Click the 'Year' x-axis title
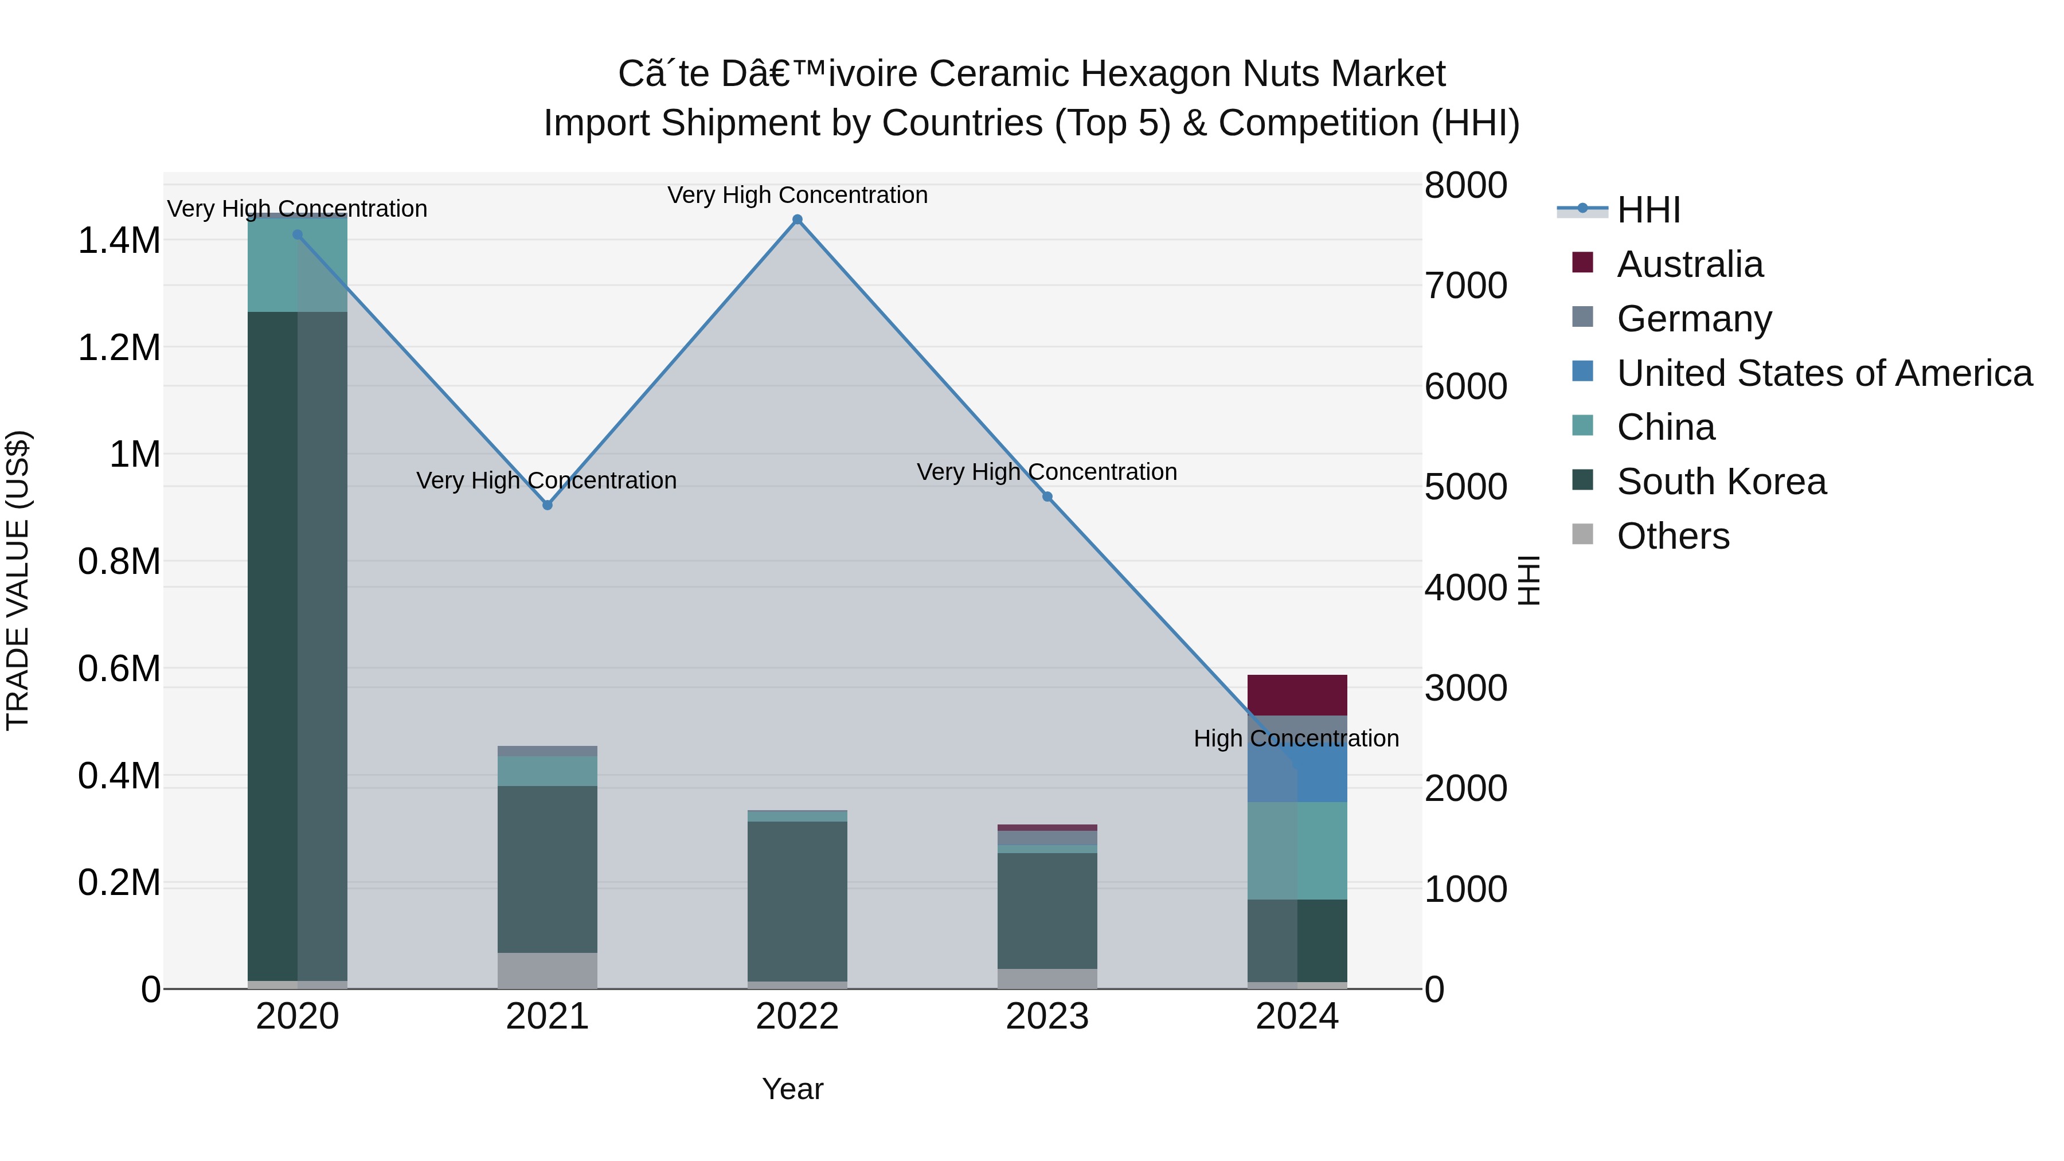 [x=792, y=1089]
